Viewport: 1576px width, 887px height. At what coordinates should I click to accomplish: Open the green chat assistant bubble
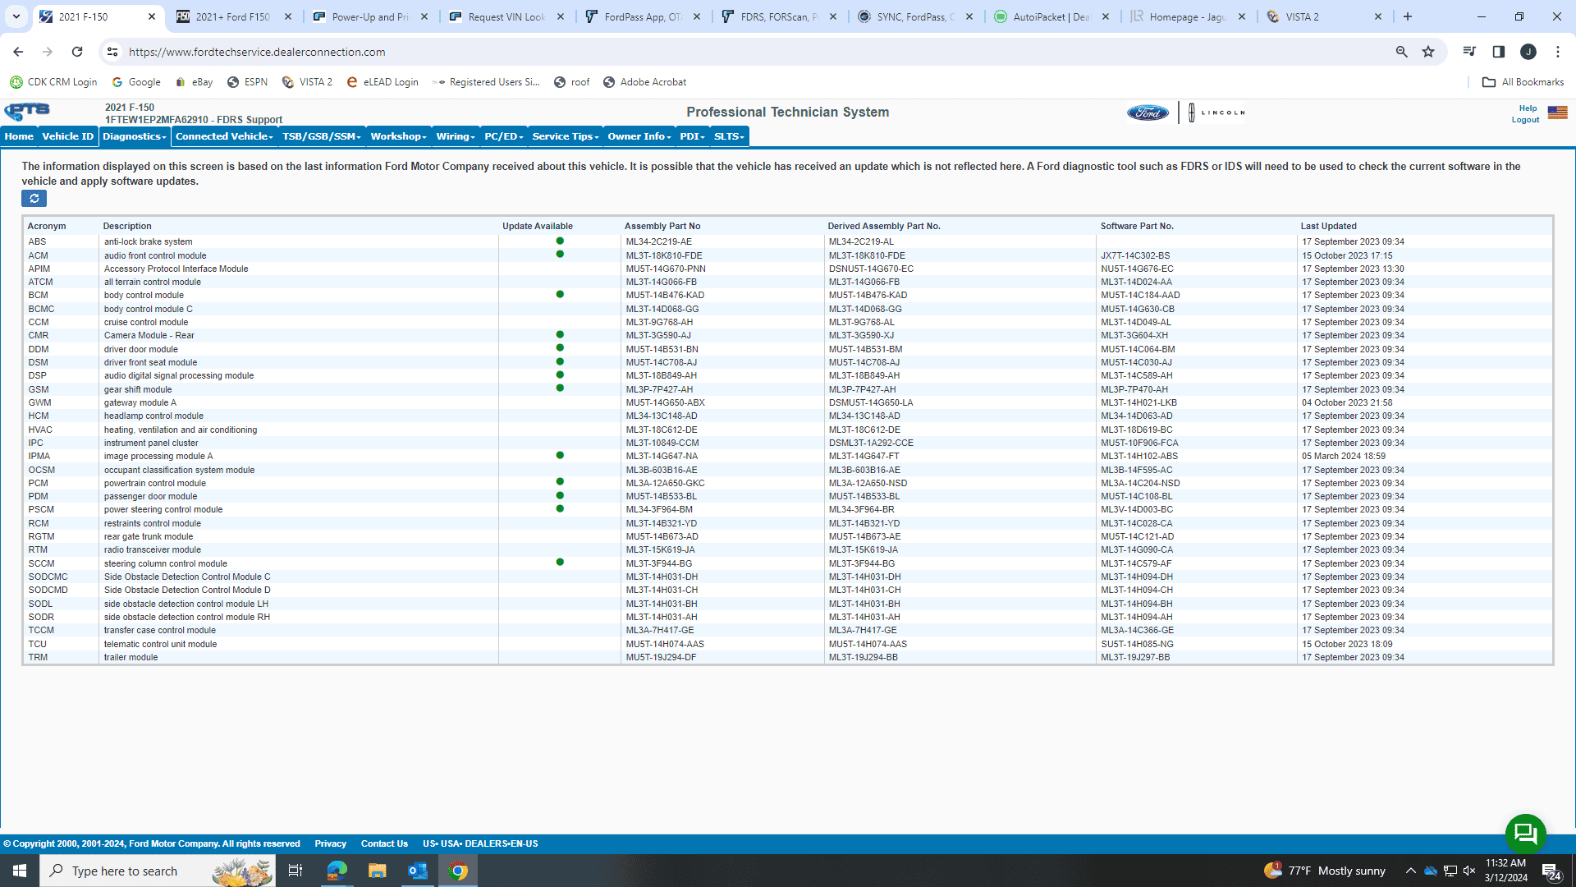tap(1525, 834)
